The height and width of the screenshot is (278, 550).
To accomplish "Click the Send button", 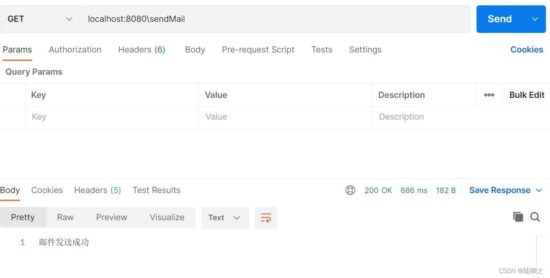I will [x=499, y=19].
